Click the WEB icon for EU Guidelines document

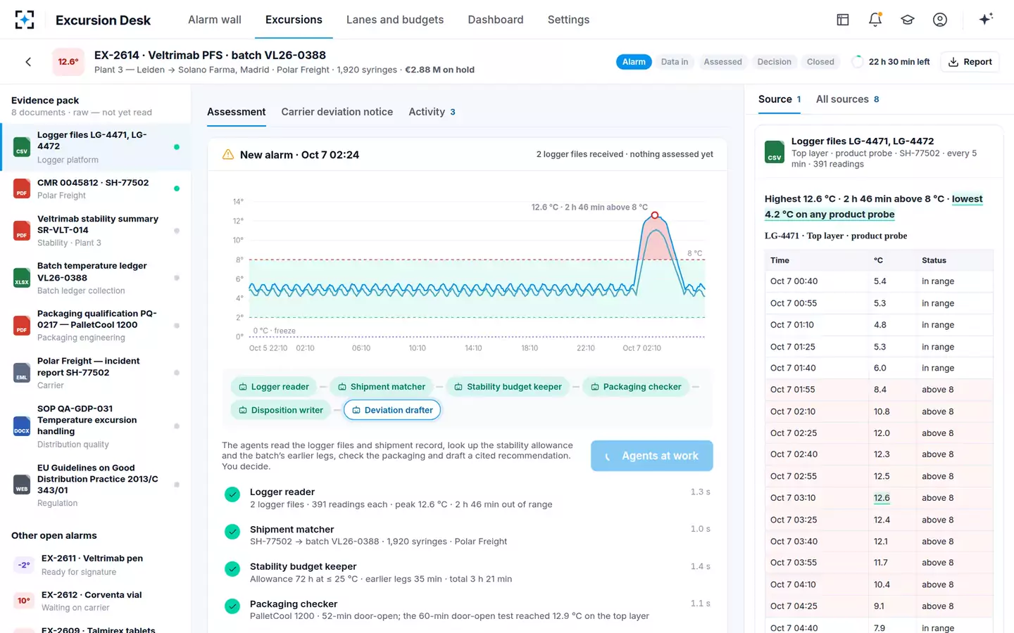22,485
